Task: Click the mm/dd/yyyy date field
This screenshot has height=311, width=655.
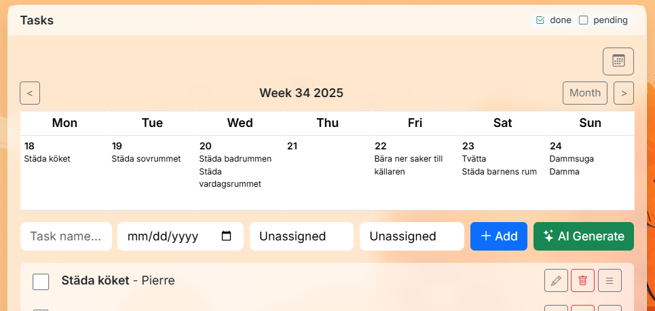Action: (x=181, y=236)
